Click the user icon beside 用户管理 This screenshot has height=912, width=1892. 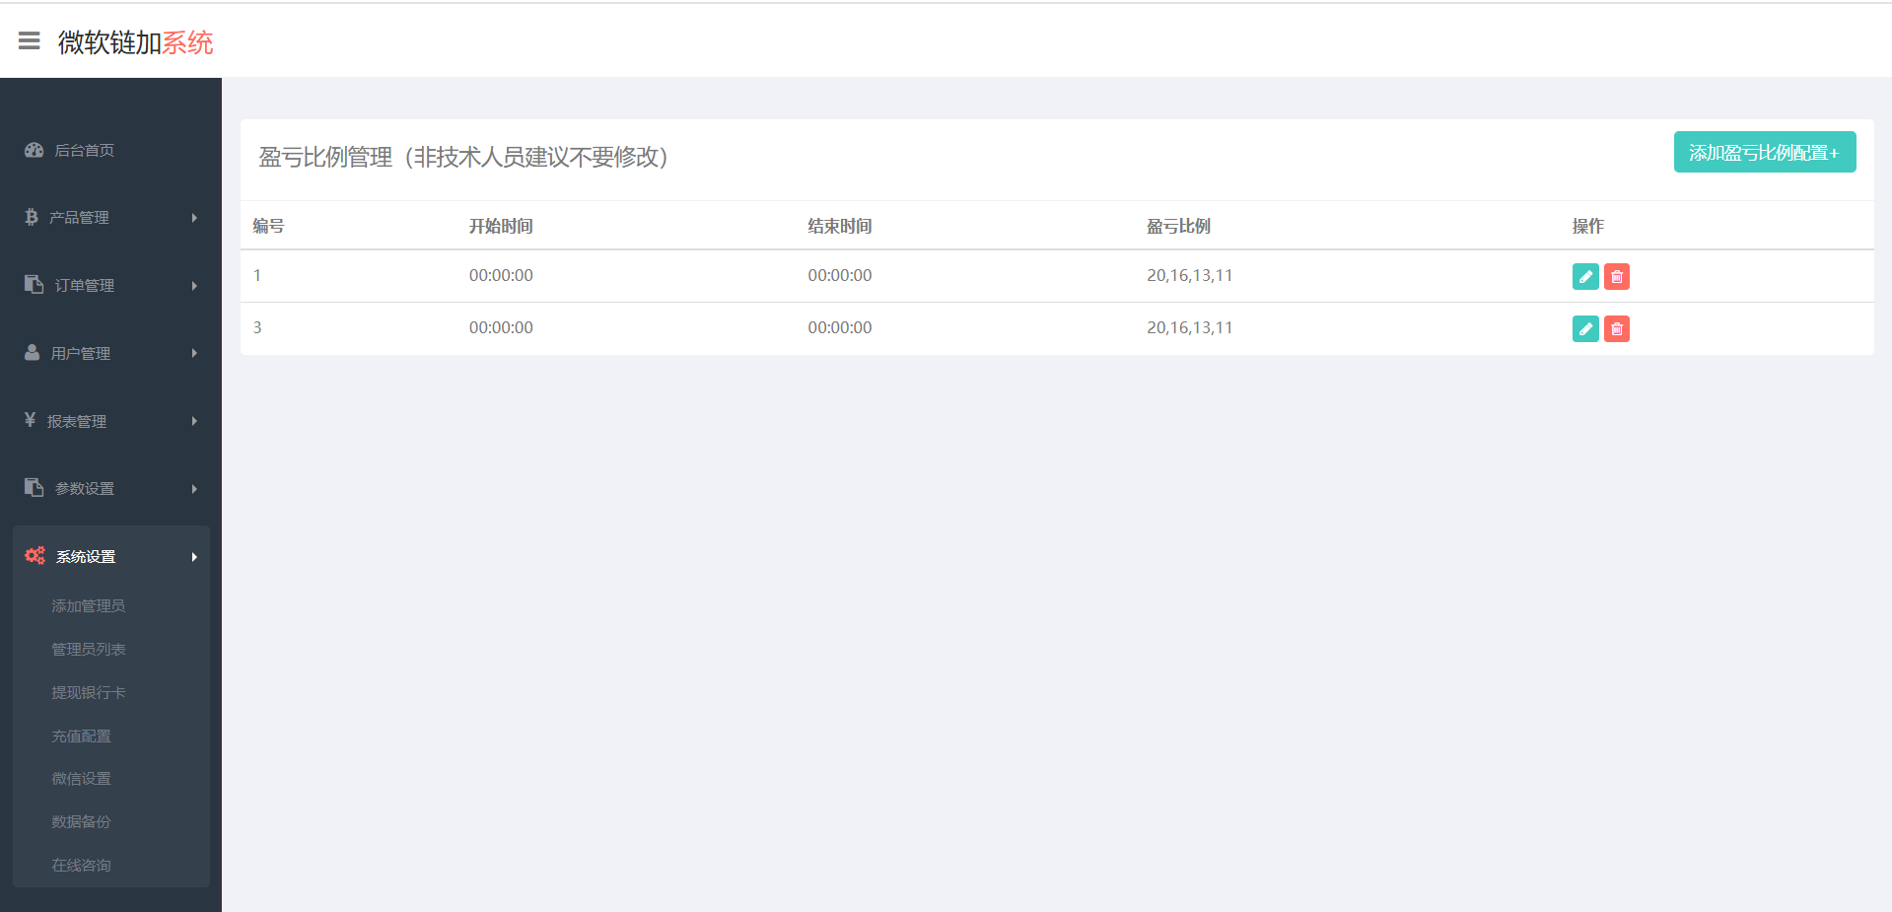pos(33,352)
